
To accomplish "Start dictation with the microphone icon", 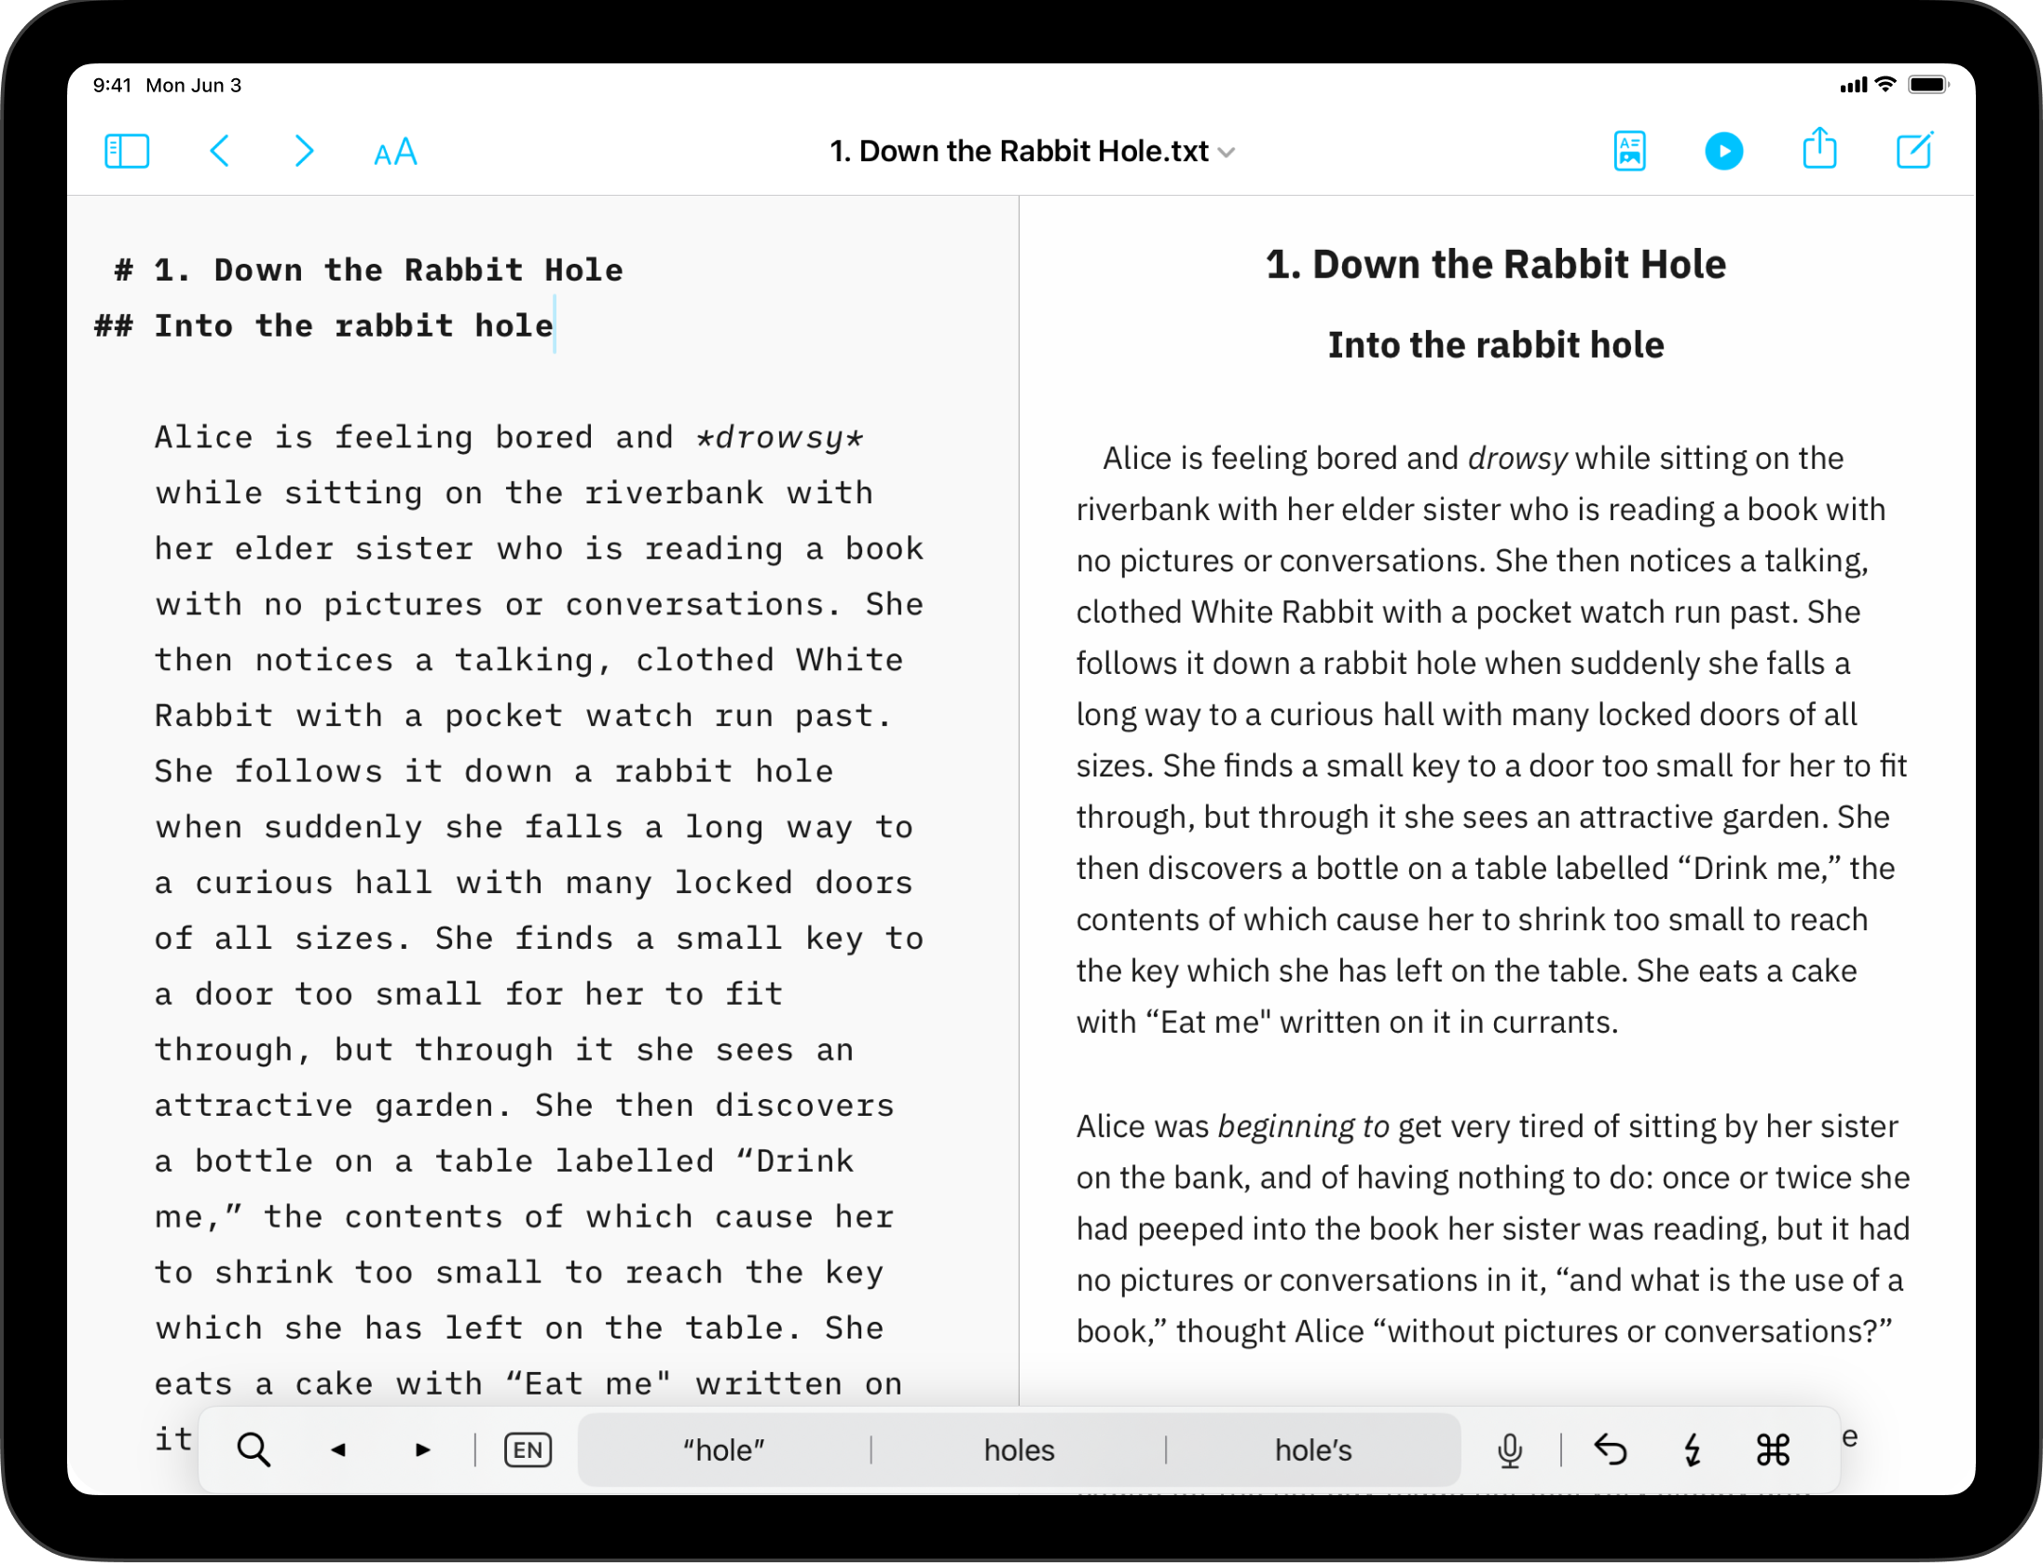I will point(1511,1449).
